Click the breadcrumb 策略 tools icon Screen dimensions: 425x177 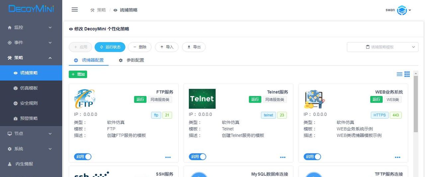pyautogui.click(x=93, y=10)
